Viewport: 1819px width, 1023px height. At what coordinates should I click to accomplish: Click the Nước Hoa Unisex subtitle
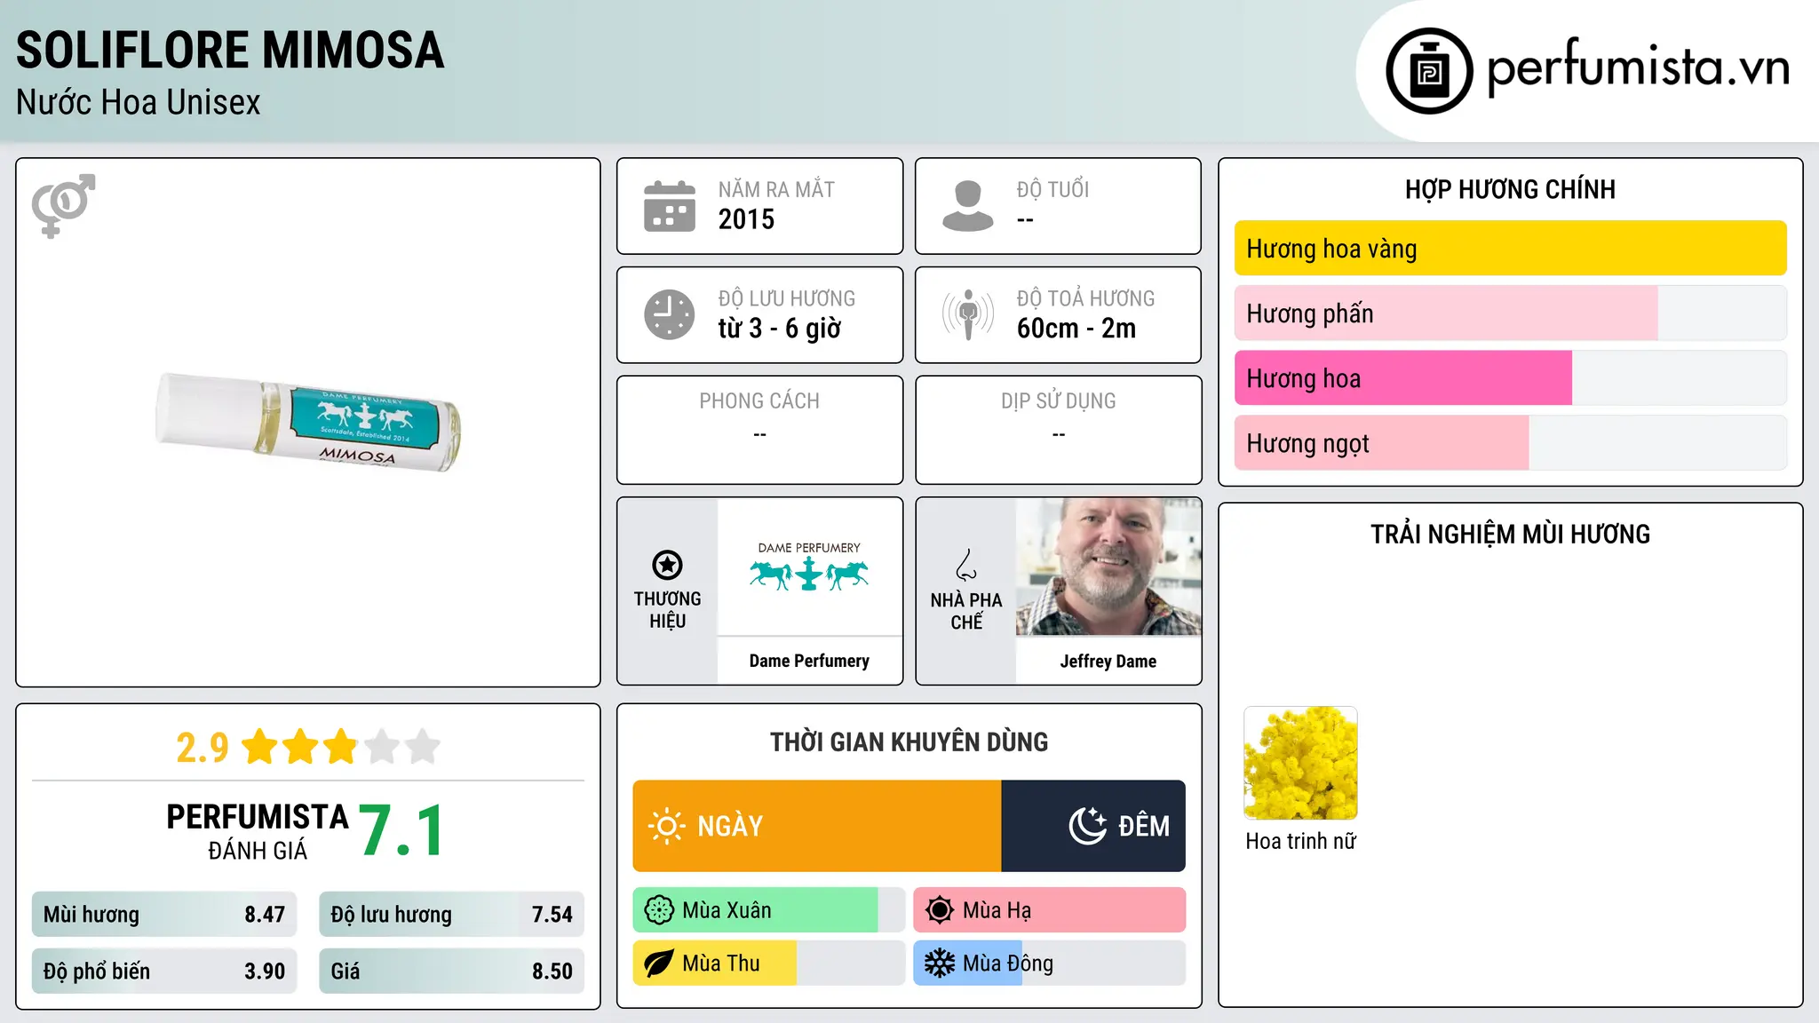pos(139,102)
